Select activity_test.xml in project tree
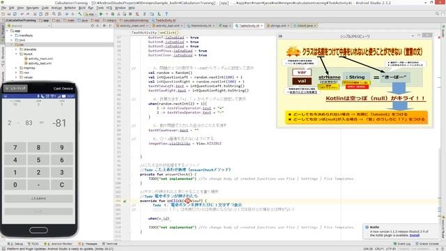Image resolution: width=446 pixels, height=251 pixels. click(x=38, y=63)
